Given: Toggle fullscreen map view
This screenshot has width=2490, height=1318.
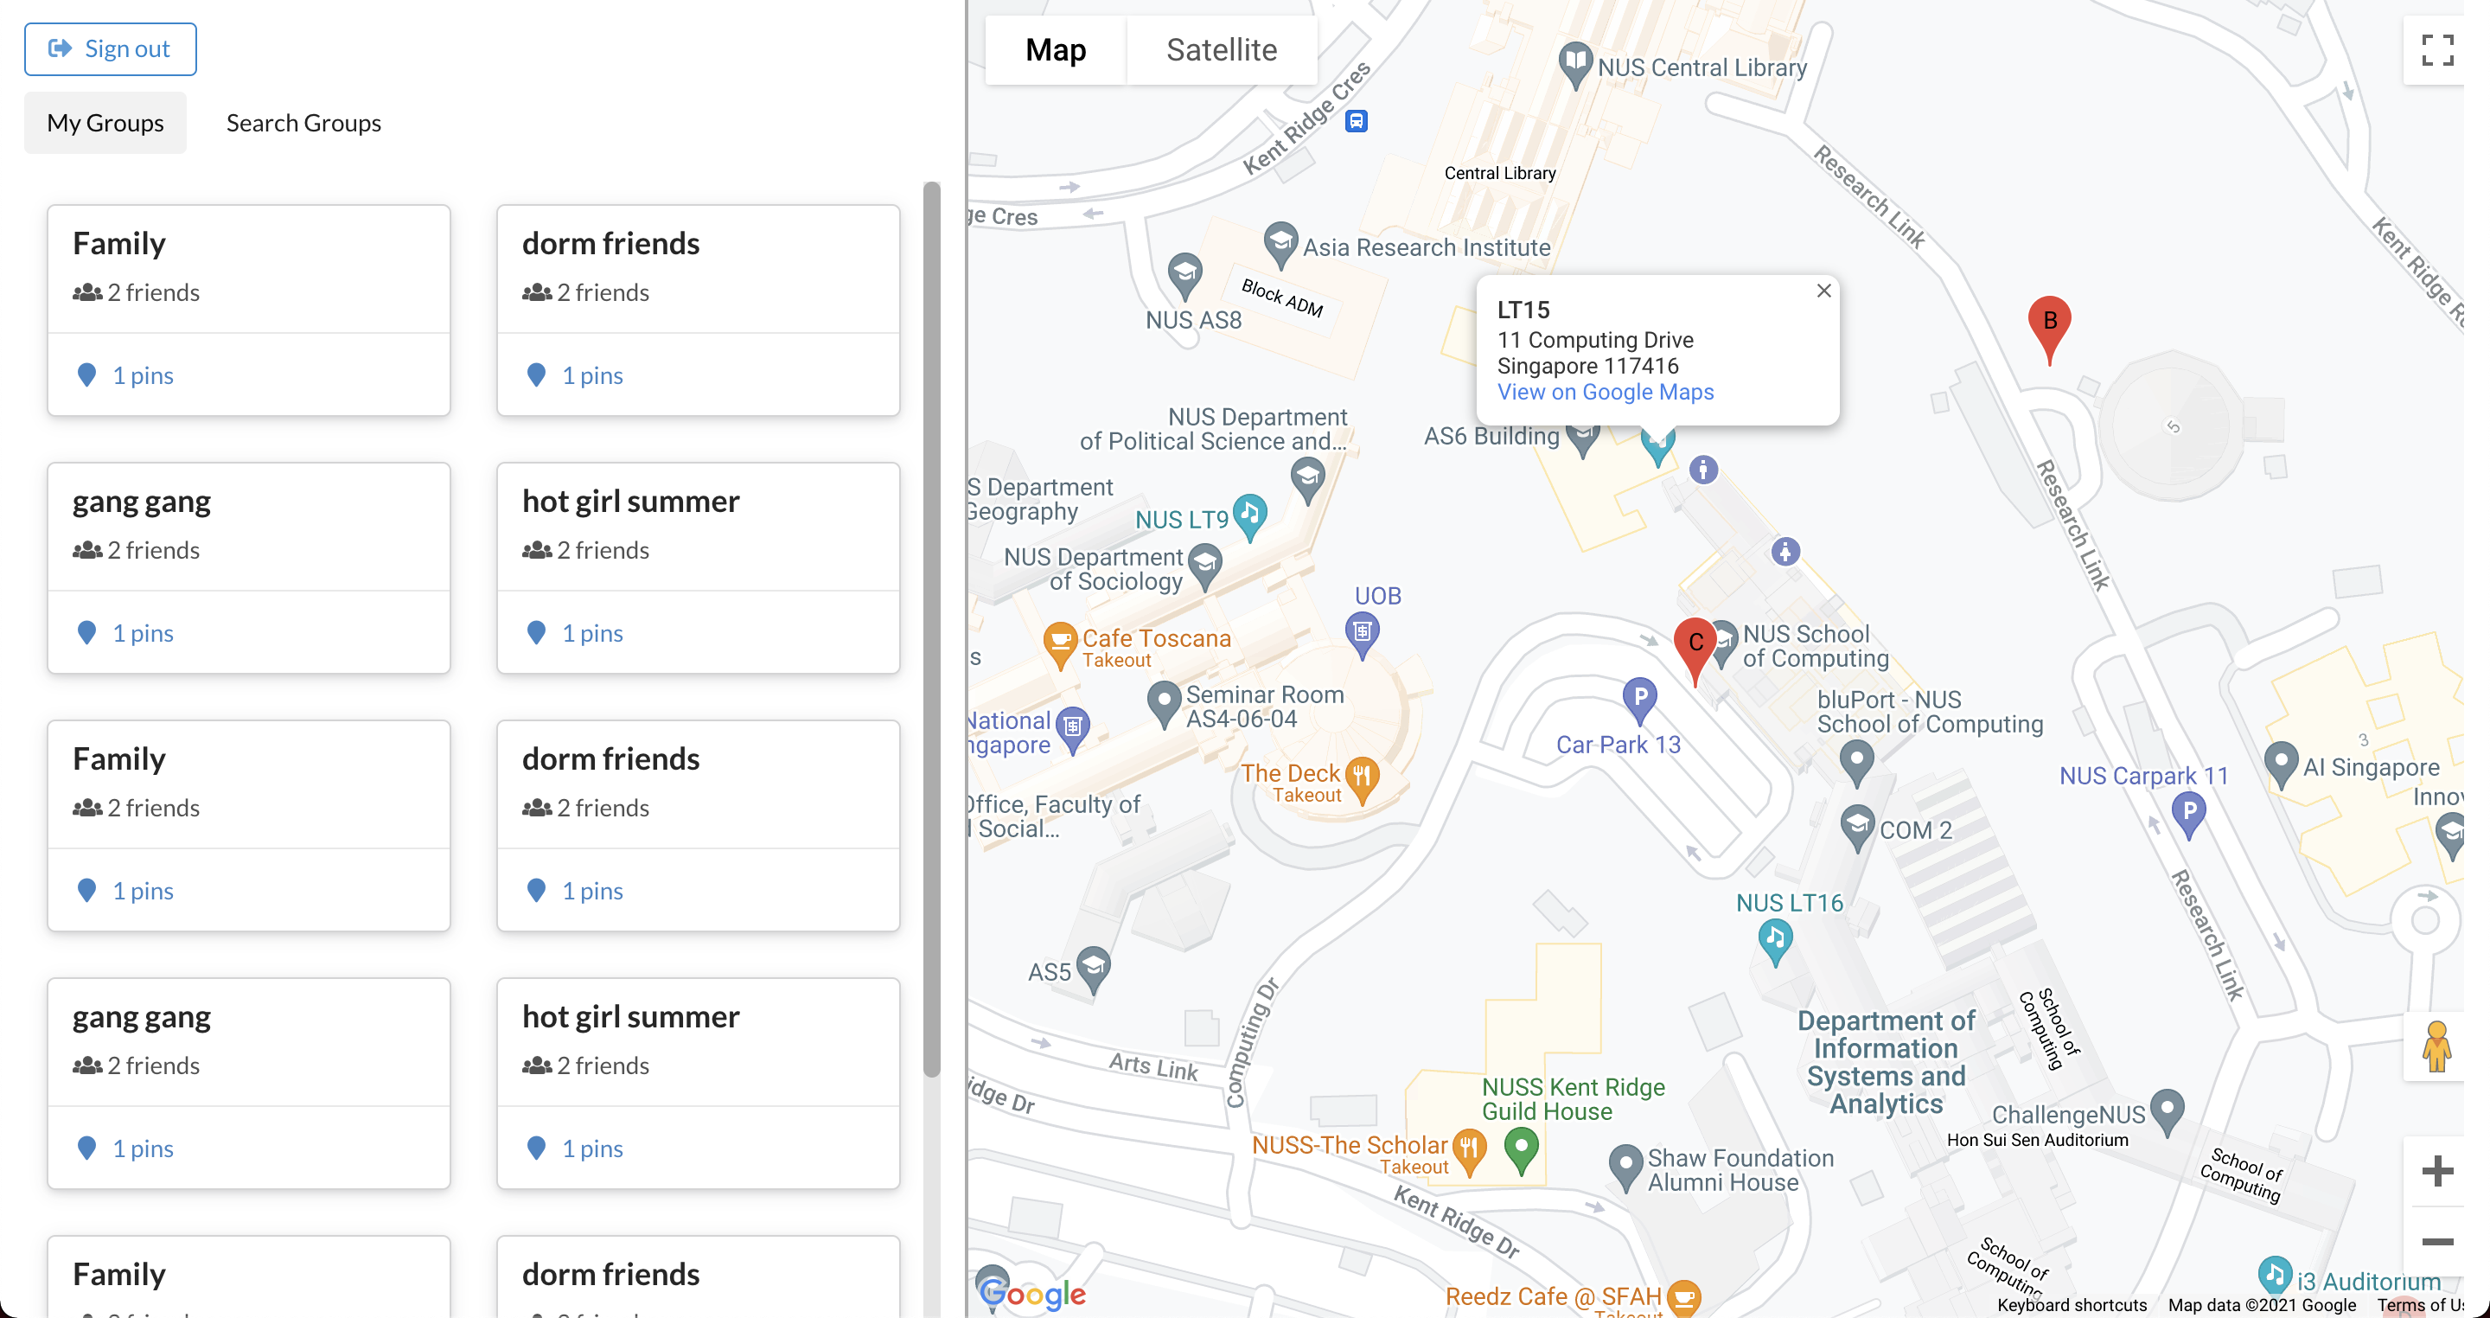Looking at the screenshot, I should coord(2437,50).
